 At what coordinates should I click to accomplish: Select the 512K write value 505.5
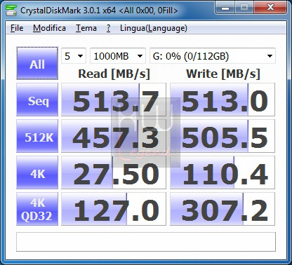223,136
